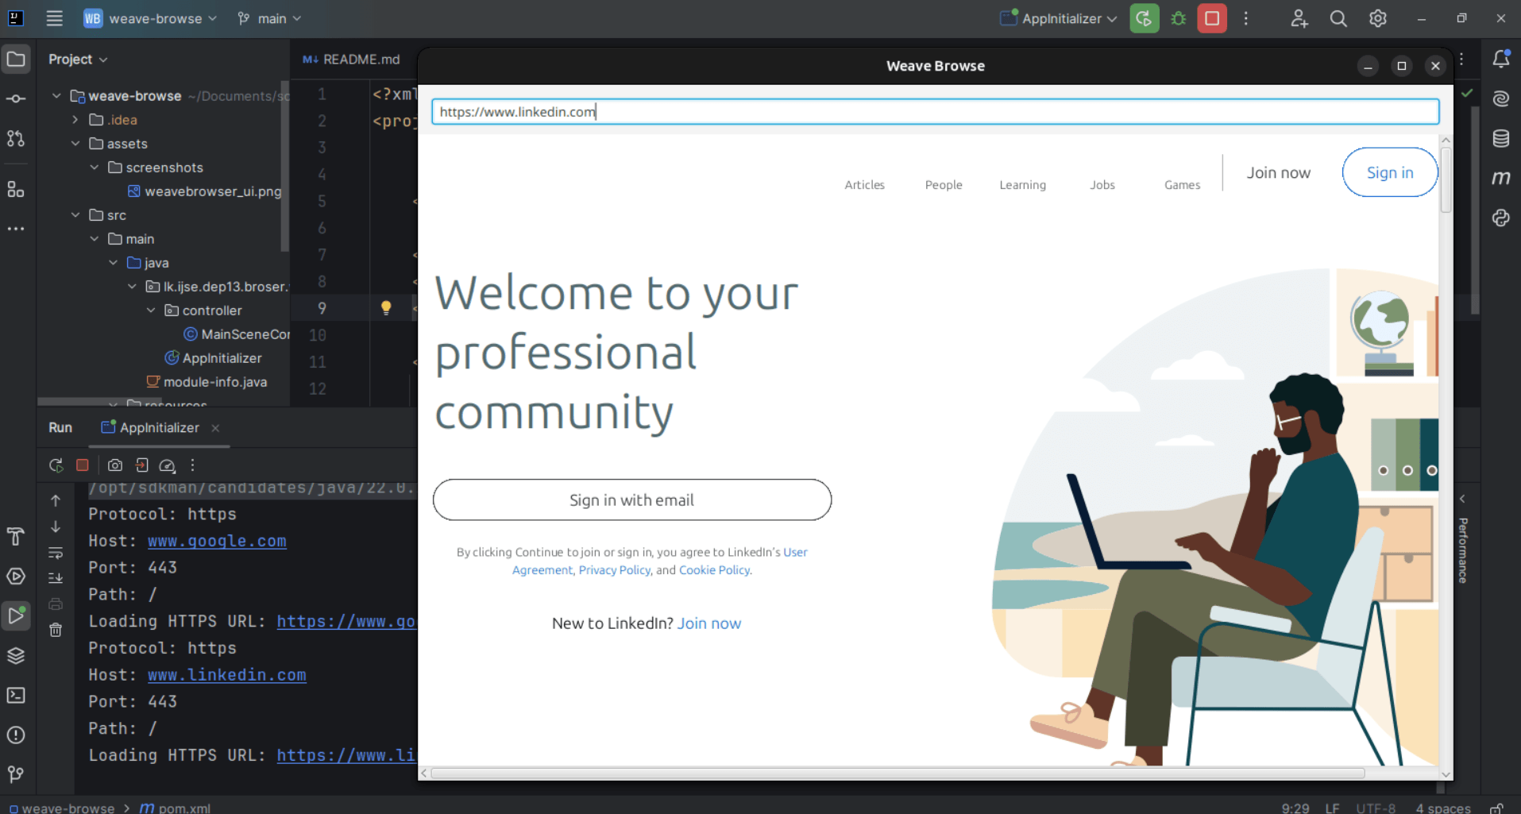1521x814 pixels.
Task: Open weave-browse project dropdown
Action: point(151,18)
